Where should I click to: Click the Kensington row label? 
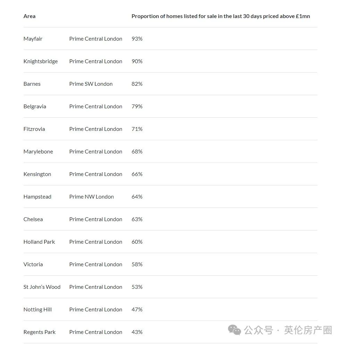[37, 174]
